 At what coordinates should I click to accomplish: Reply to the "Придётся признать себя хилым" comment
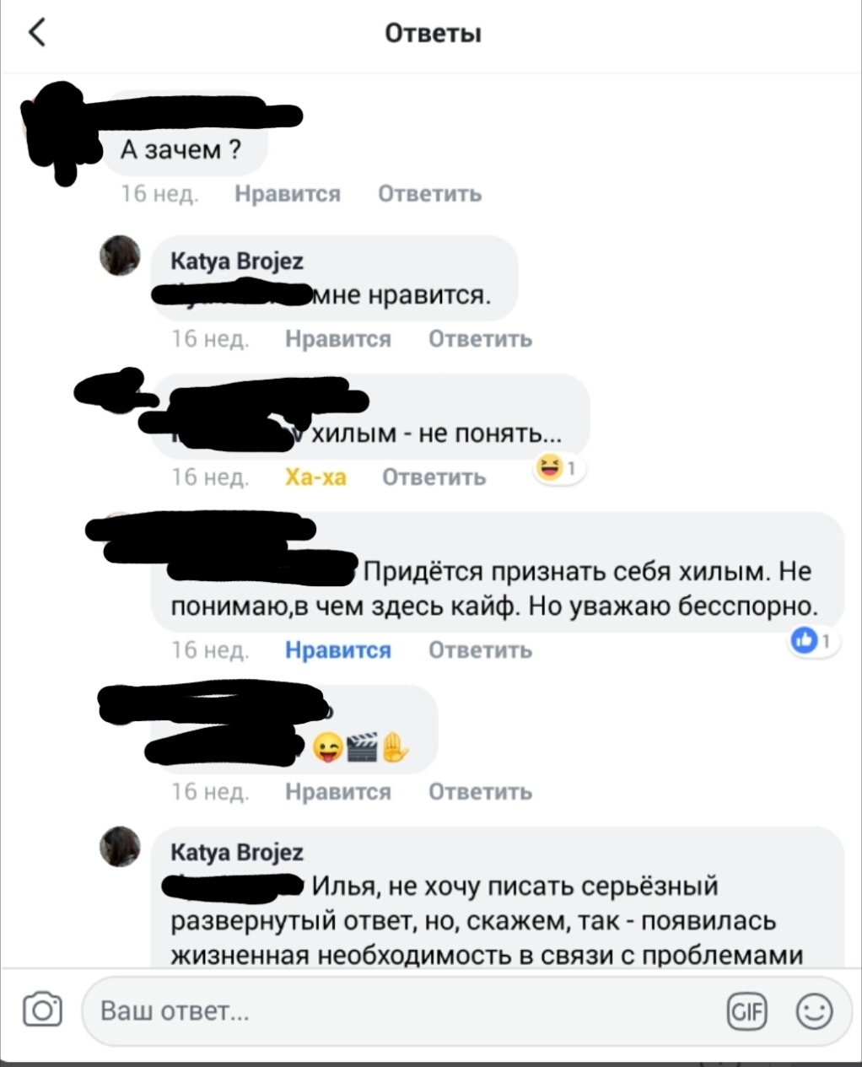coord(481,650)
